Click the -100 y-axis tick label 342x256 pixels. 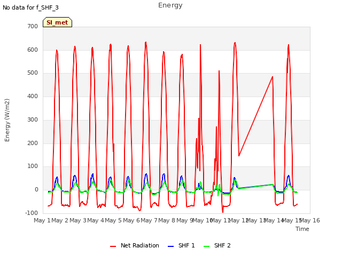click(32, 213)
